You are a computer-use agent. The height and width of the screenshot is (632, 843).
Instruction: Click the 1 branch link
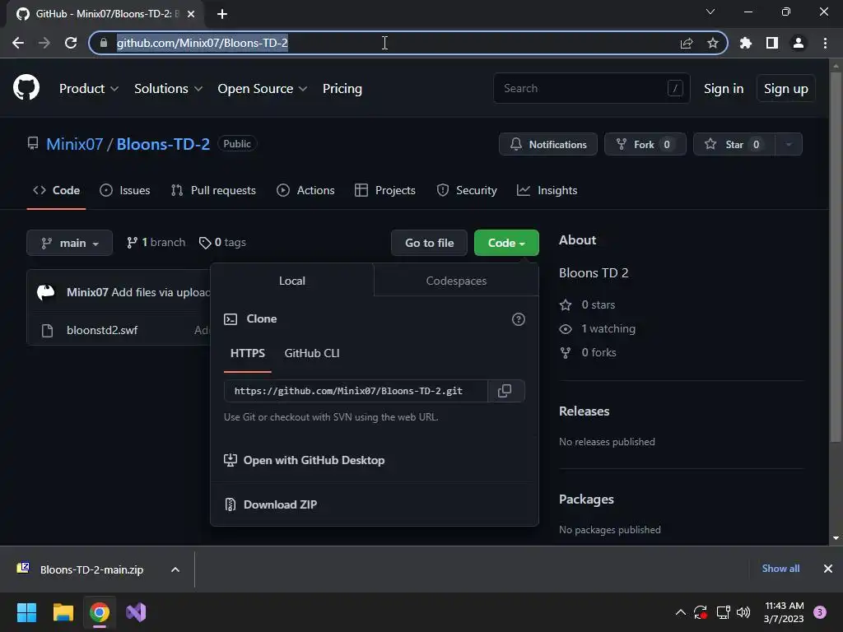156,243
